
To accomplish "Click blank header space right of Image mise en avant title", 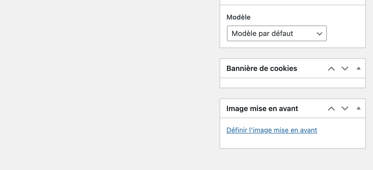I will [312, 108].
